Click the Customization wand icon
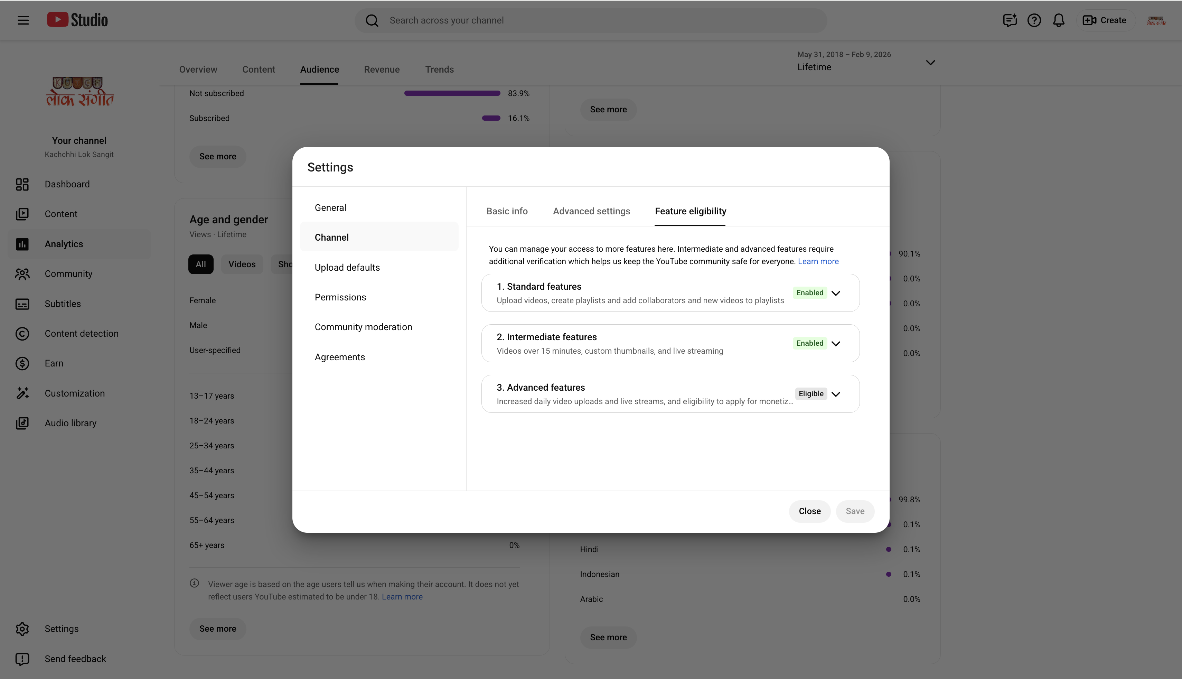1182x679 pixels. tap(22, 393)
